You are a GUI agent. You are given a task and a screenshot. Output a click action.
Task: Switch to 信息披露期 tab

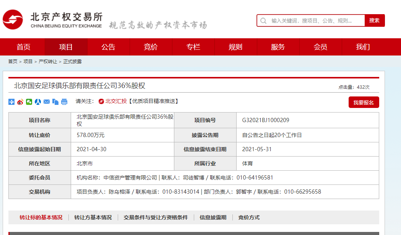tap(213, 217)
